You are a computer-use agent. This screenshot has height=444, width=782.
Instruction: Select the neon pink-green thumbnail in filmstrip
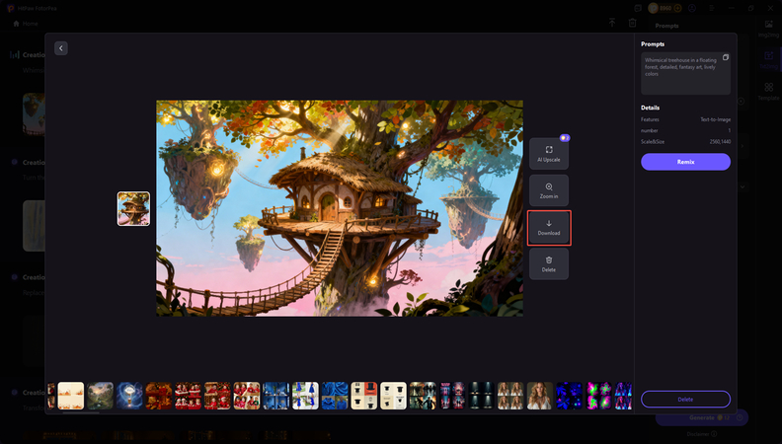coord(598,395)
